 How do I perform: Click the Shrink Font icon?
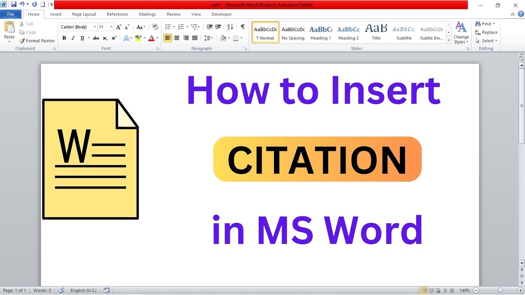click(128, 27)
